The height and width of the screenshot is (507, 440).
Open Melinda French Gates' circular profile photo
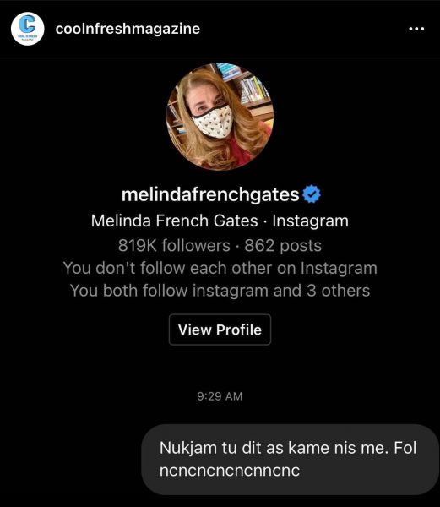220,117
